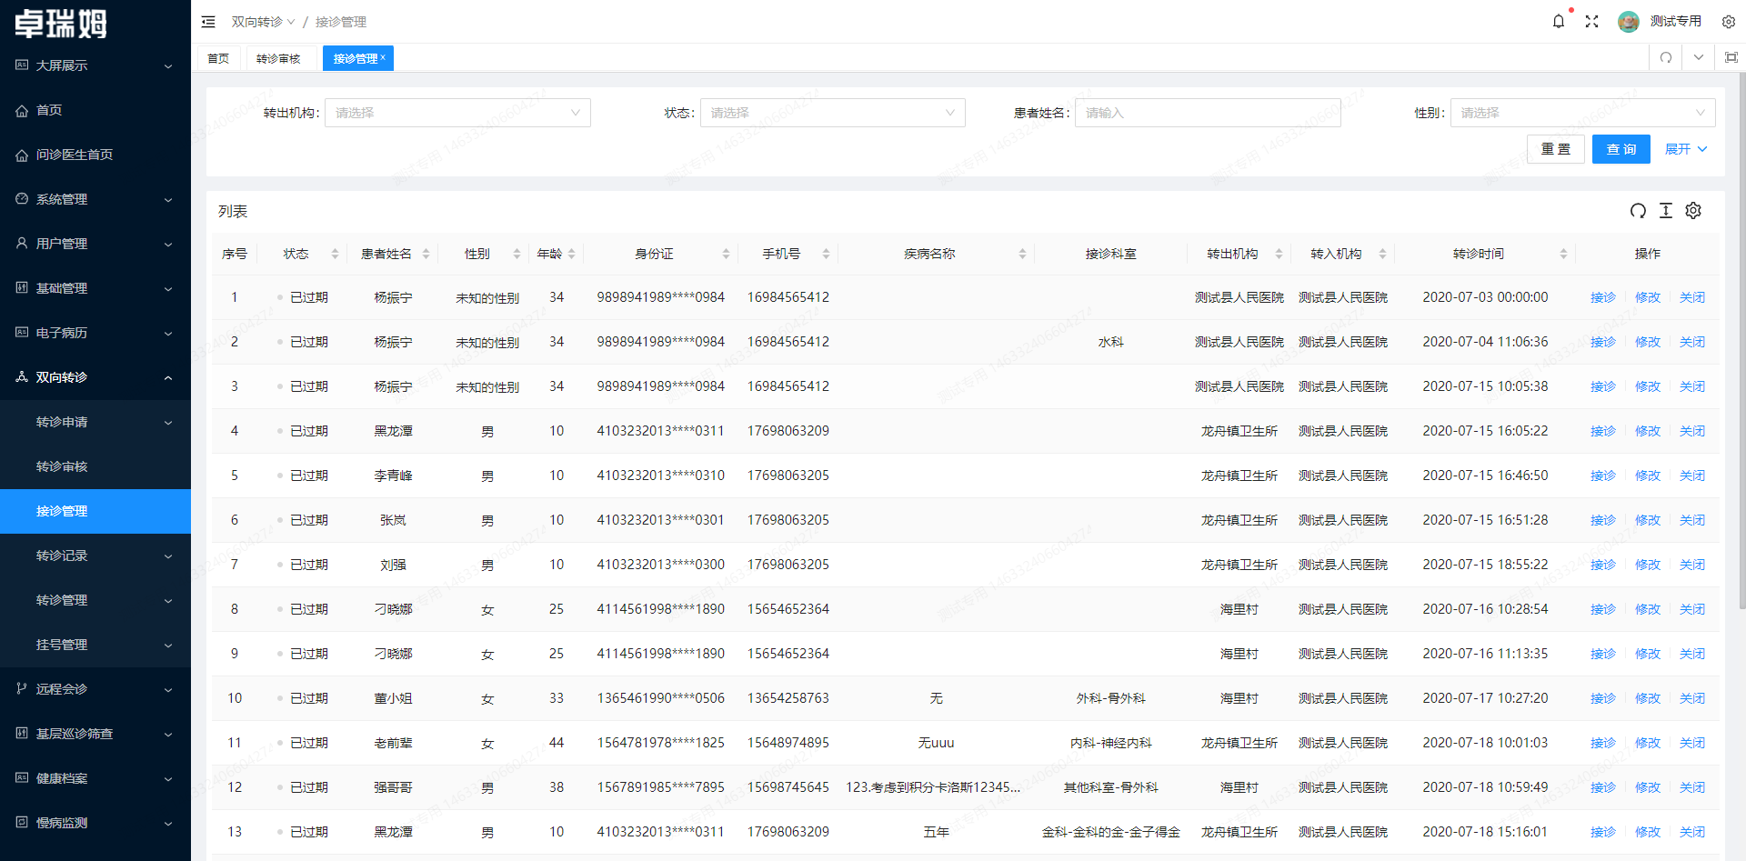Sort the list by 性别 column
The height and width of the screenshot is (861, 1746).
[517, 254]
